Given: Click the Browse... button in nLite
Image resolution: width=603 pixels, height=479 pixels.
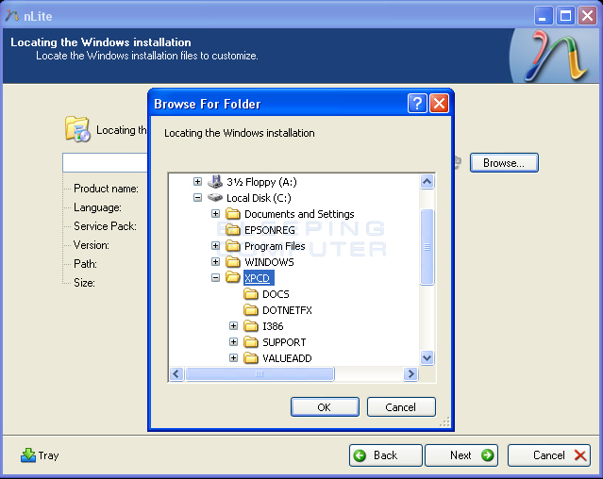Looking at the screenshot, I should [504, 163].
